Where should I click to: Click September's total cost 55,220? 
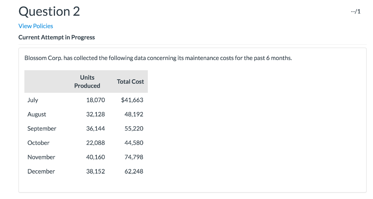[134, 128]
